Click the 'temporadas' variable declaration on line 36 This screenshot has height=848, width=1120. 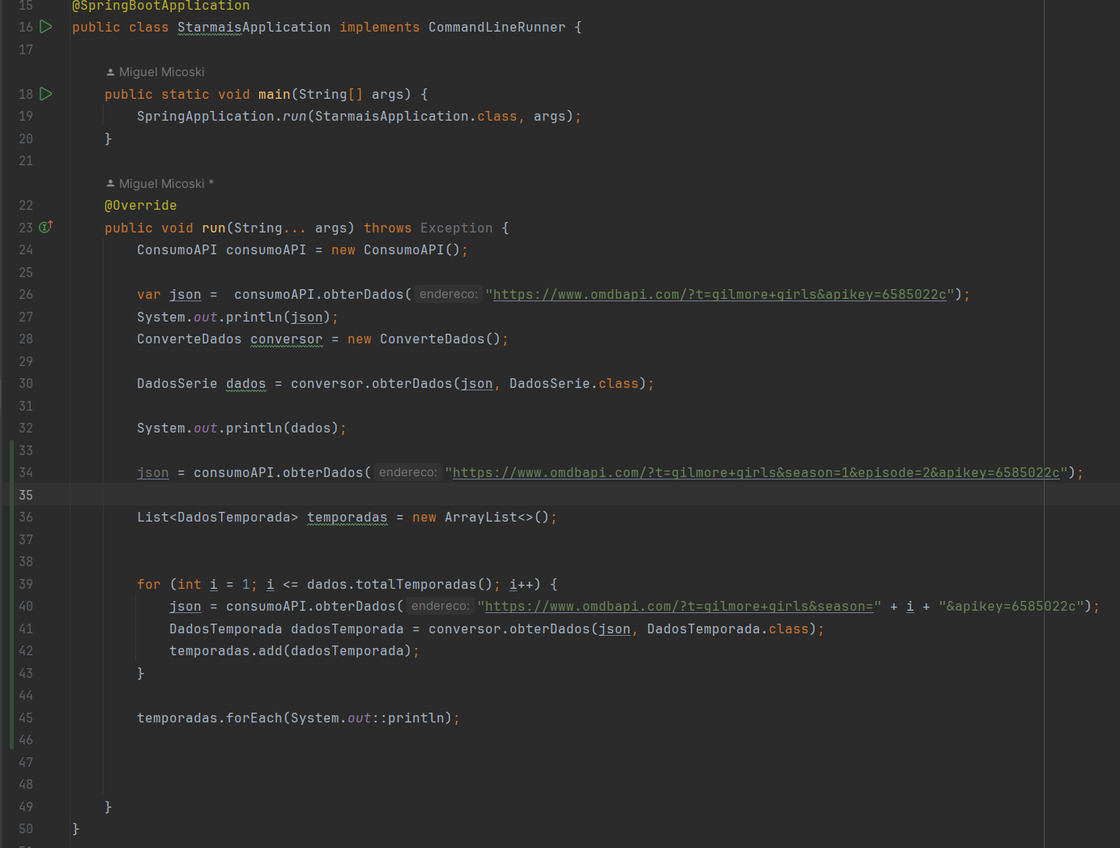coord(347,518)
